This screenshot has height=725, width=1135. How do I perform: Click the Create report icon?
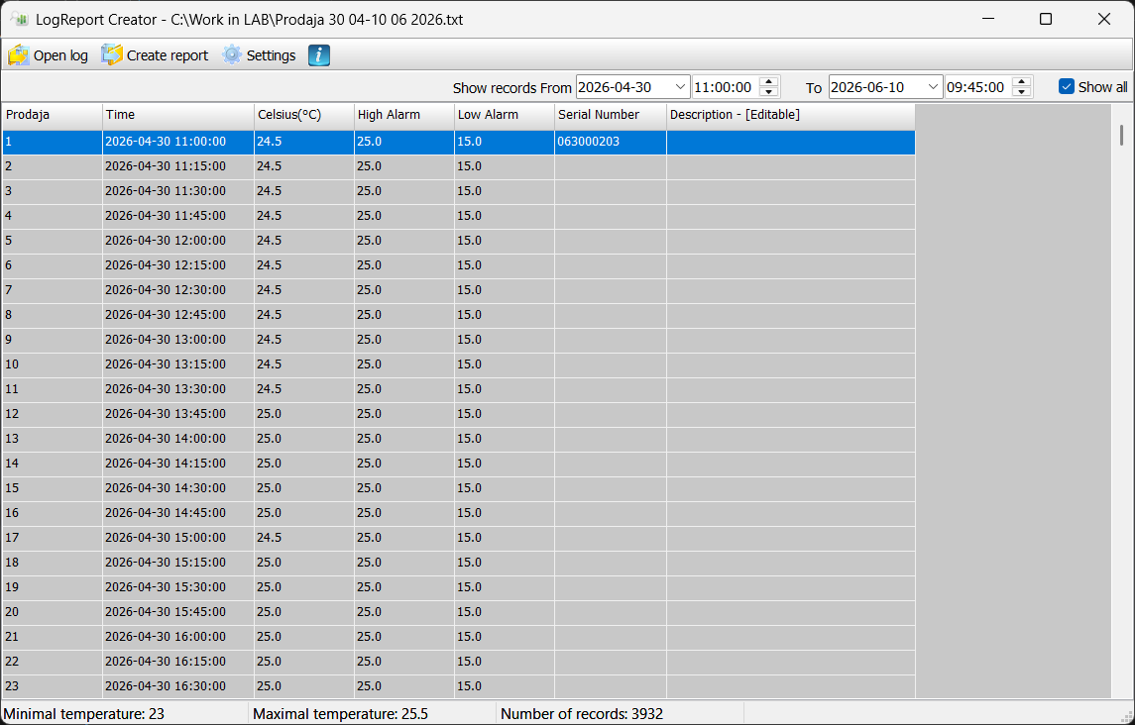tap(111, 55)
